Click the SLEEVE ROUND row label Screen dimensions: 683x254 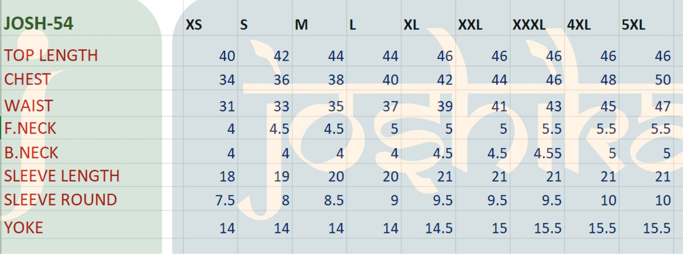click(x=61, y=200)
